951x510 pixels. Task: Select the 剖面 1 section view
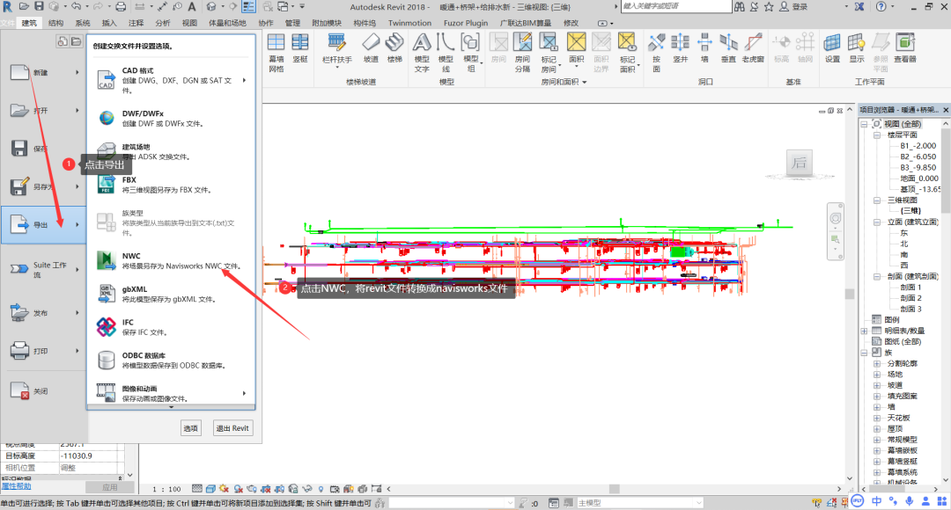(910, 288)
